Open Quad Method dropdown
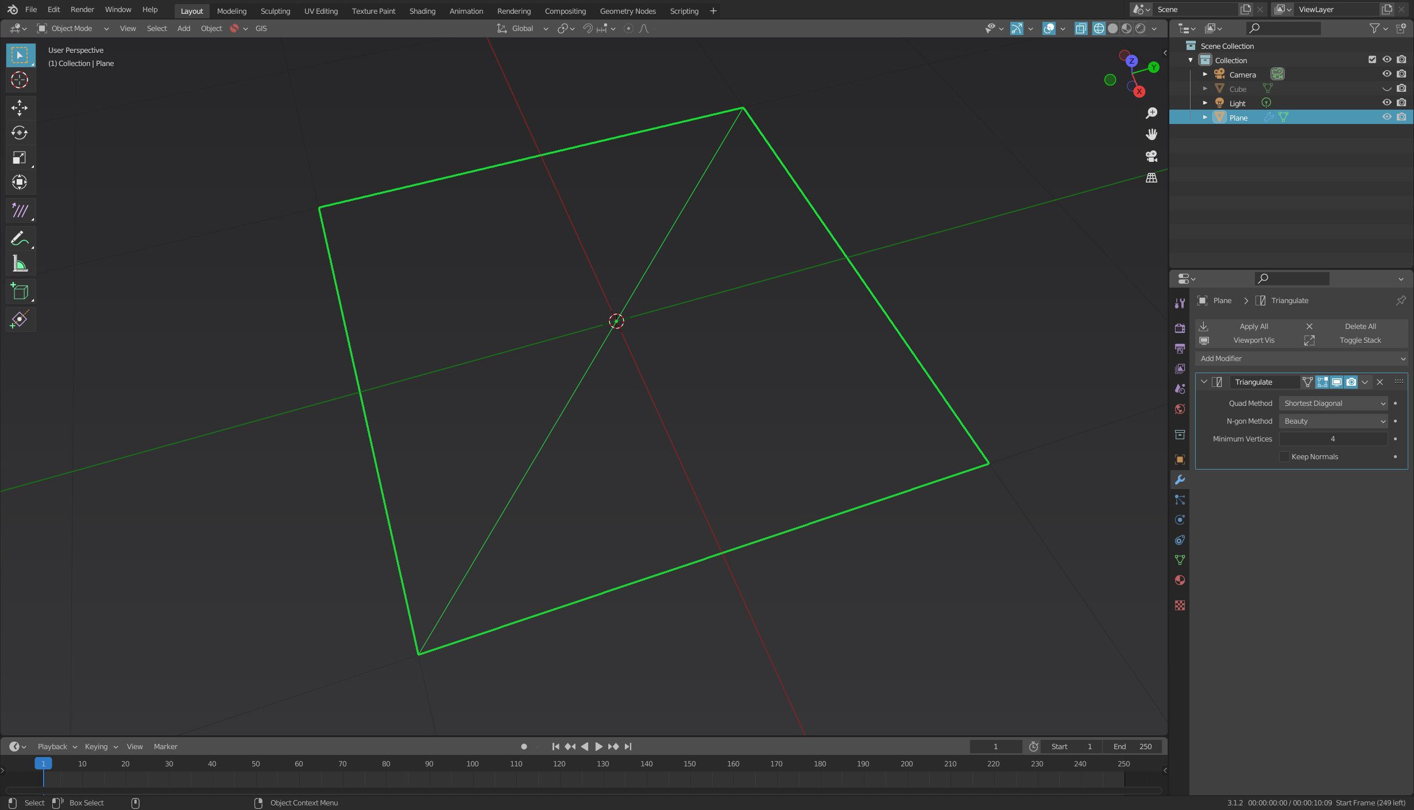The width and height of the screenshot is (1414, 810). click(1333, 403)
